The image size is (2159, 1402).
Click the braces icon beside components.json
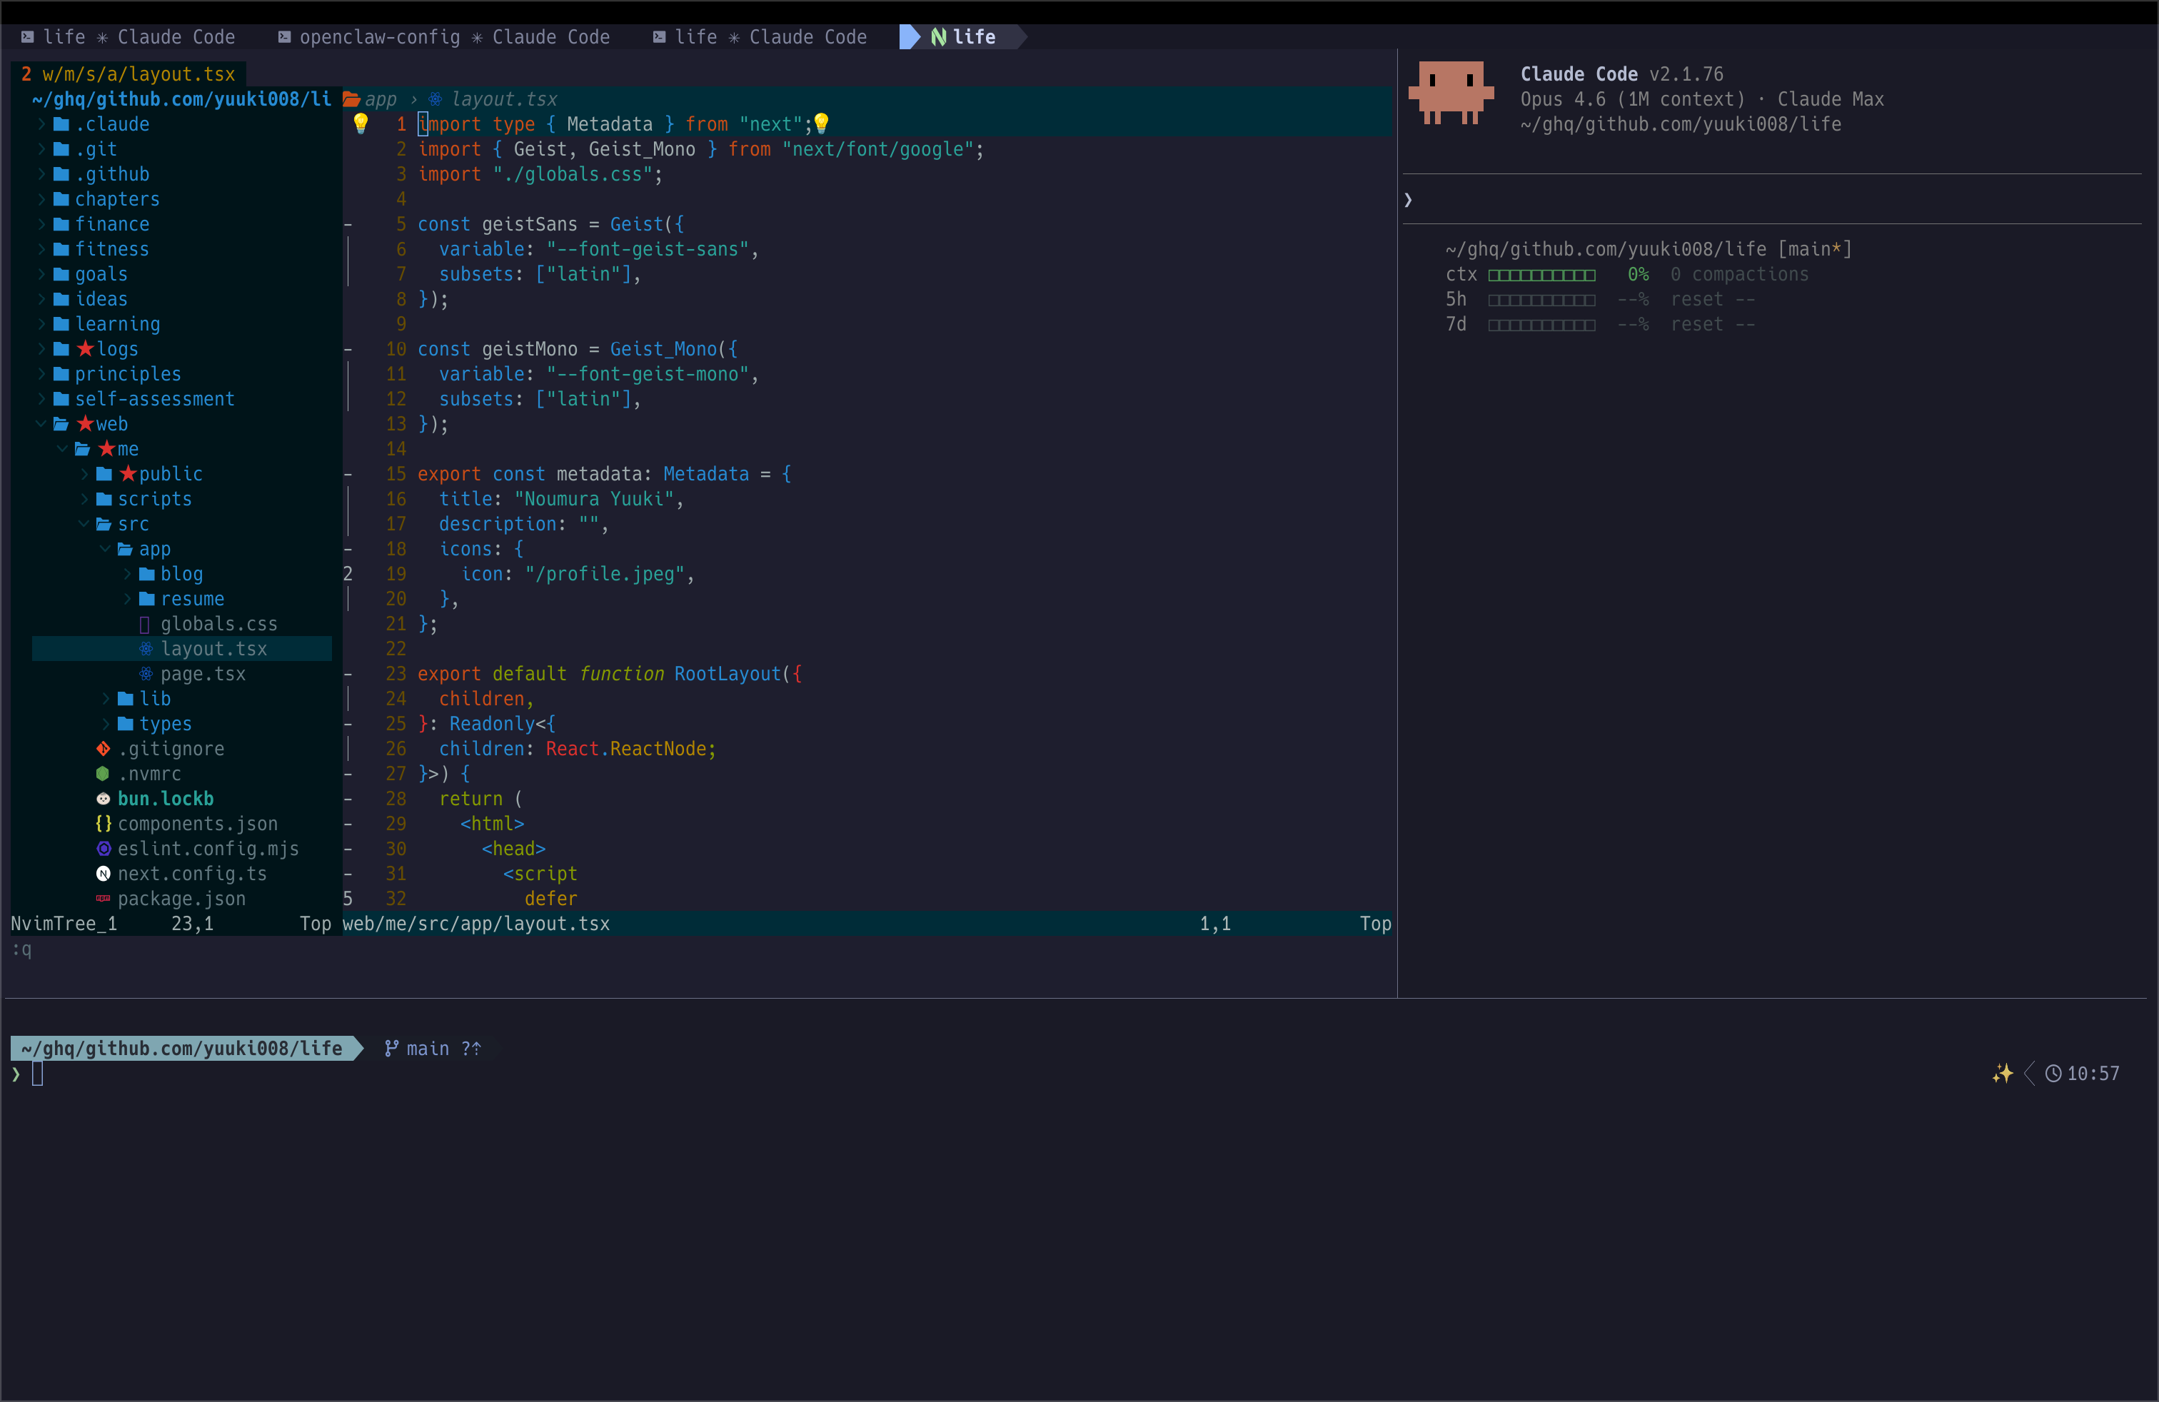click(104, 824)
